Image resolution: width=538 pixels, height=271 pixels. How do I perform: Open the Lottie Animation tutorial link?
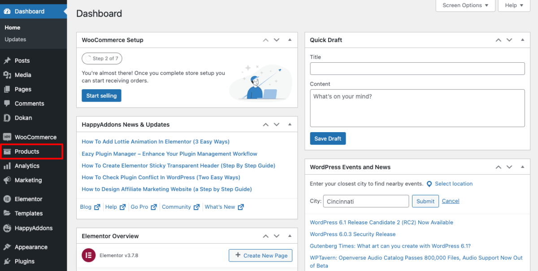(155, 141)
